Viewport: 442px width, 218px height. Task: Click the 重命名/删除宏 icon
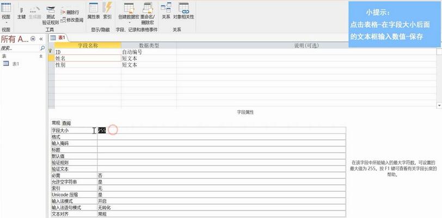(x=148, y=11)
